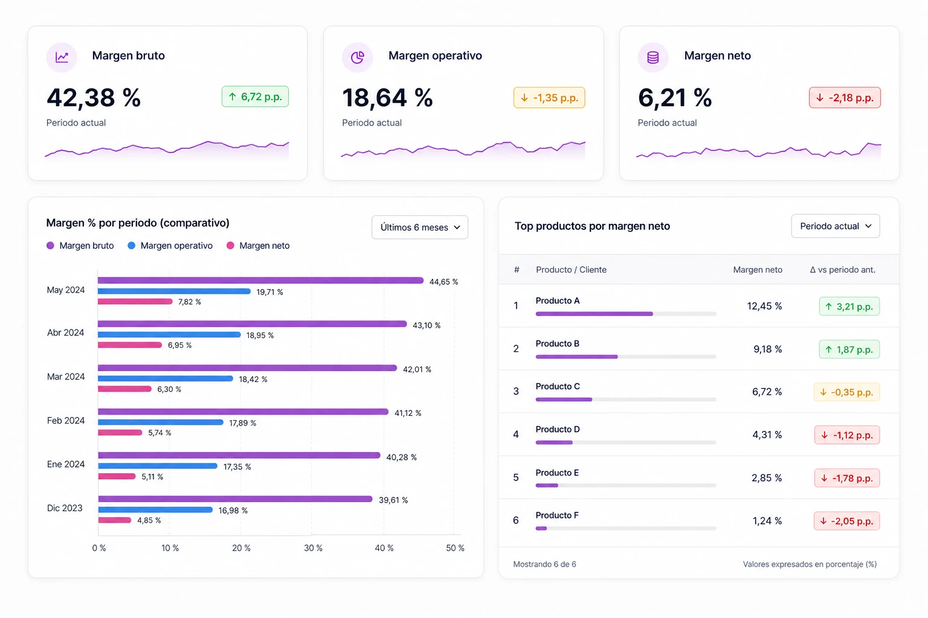Screen dimensions: 928x618
Task: Click the Mostrando 6 de 6 footer text
Action: (544, 564)
